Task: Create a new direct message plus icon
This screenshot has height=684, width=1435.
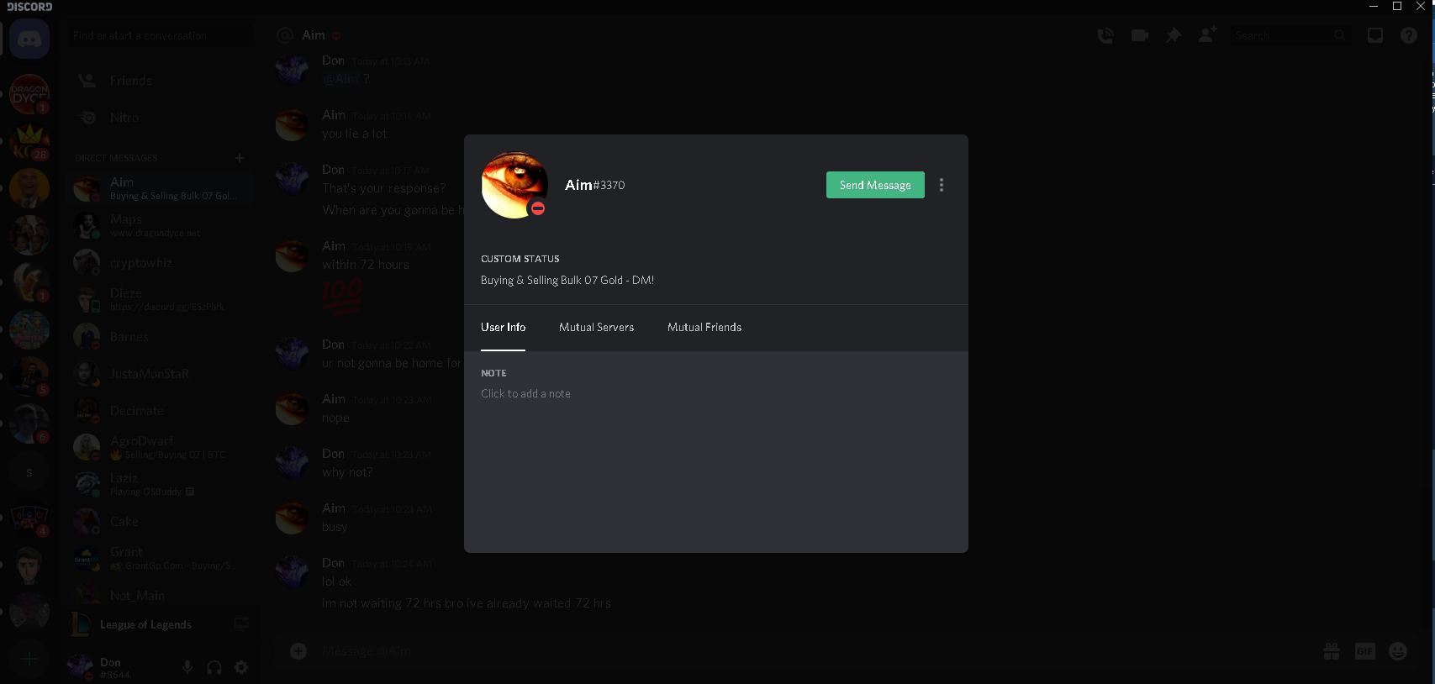Action: [240, 158]
